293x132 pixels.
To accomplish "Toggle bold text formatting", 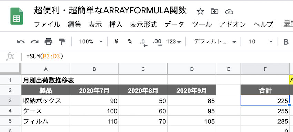I will [286, 42].
